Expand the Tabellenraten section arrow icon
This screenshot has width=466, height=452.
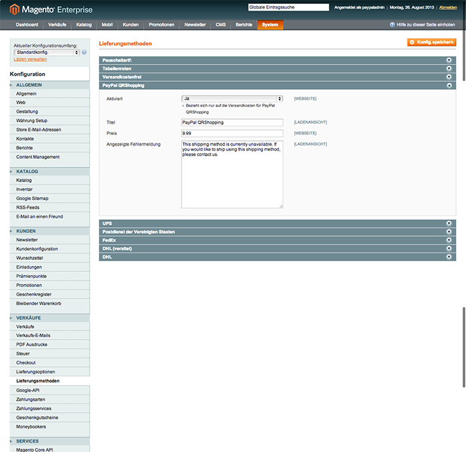tap(449, 68)
